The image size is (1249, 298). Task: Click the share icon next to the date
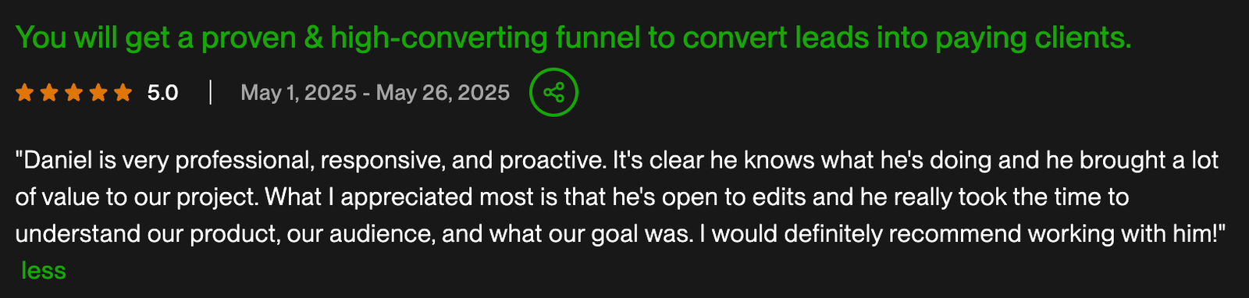553,93
